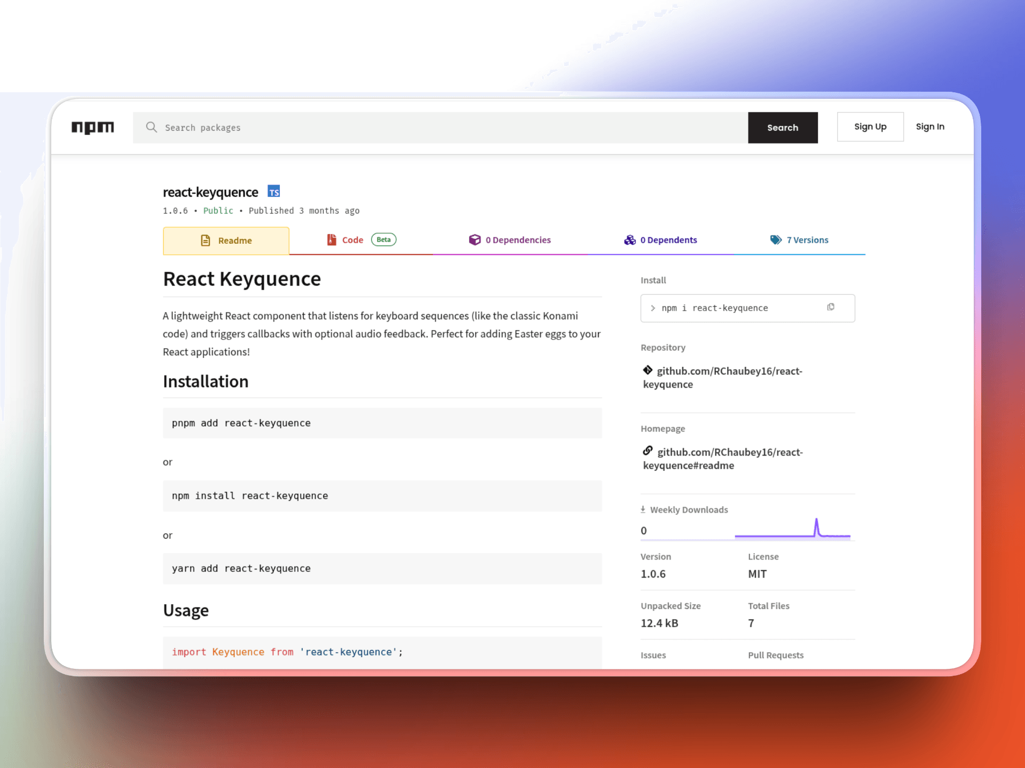Click the magnifying glass in the search bar
This screenshot has width=1025, height=768.
tap(151, 127)
